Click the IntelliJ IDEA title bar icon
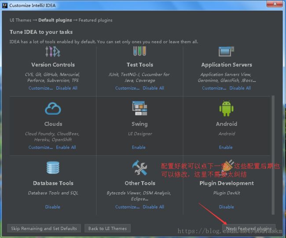 coord(5,5)
